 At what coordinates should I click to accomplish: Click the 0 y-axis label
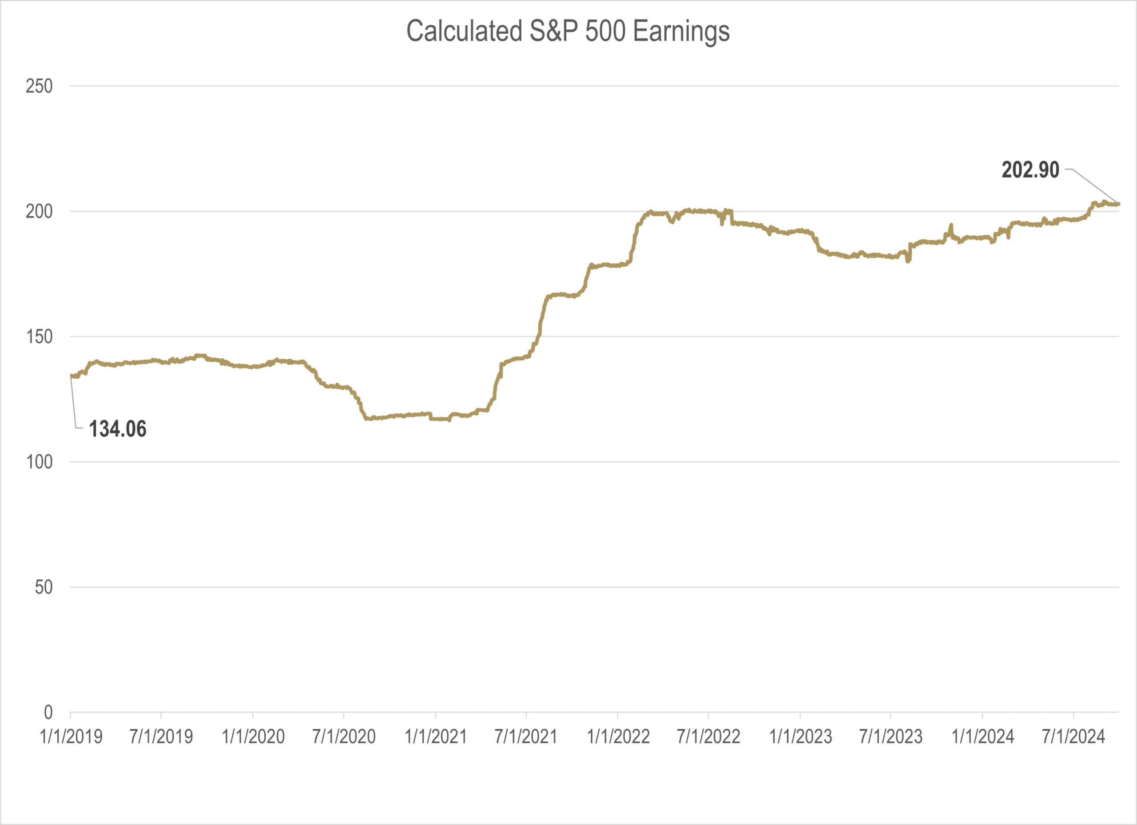48,712
